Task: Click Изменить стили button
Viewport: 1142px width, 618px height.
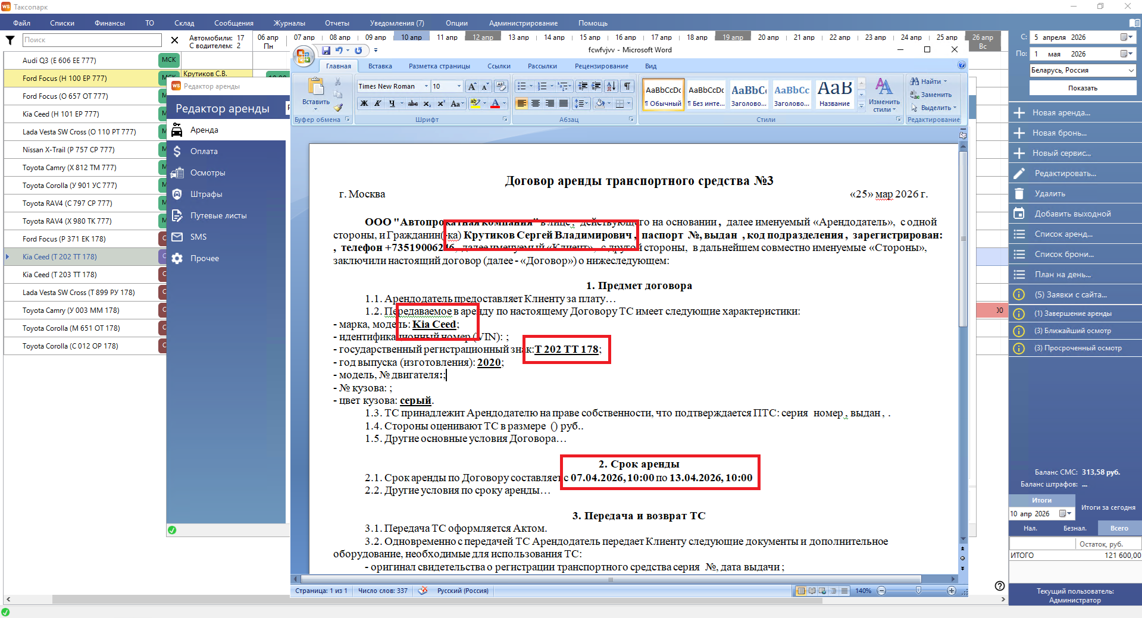Action: [884, 95]
